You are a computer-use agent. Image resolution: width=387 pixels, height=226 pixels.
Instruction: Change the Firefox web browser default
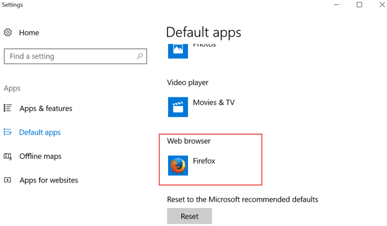(x=204, y=161)
